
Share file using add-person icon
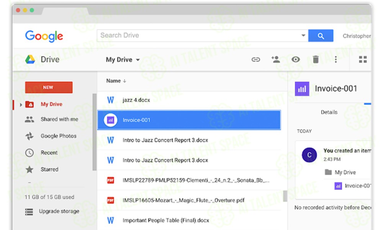(x=275, y=59)
